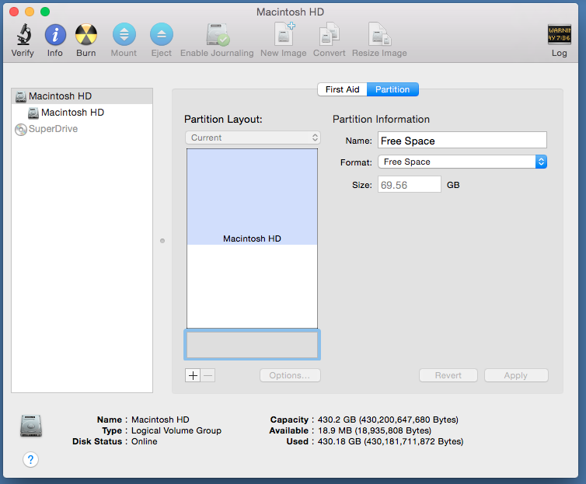Click the Capacity value 430.2 GB text

point(388,420)
